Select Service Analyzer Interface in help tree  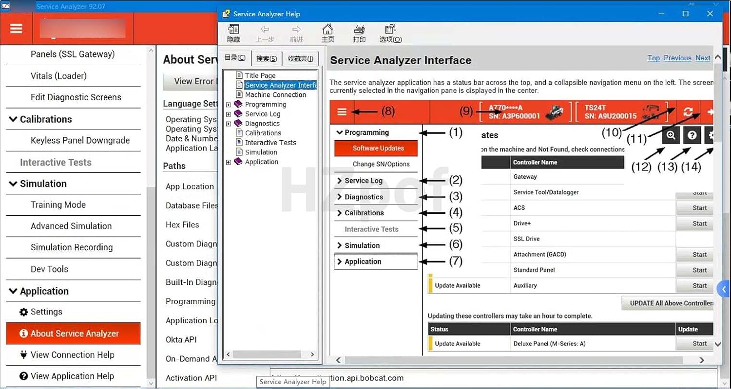point(281,85)
